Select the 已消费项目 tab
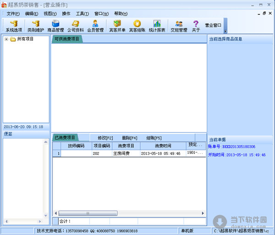Viewport: 275px width, 235px height. [65, 137]
